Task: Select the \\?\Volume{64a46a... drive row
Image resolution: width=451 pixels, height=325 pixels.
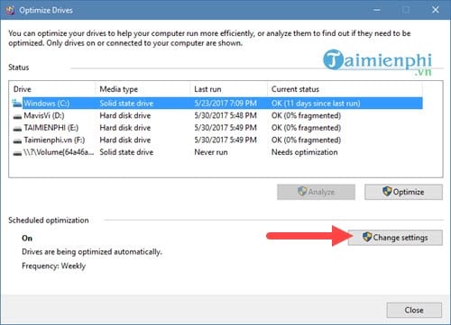Action: tap(217, 152)
